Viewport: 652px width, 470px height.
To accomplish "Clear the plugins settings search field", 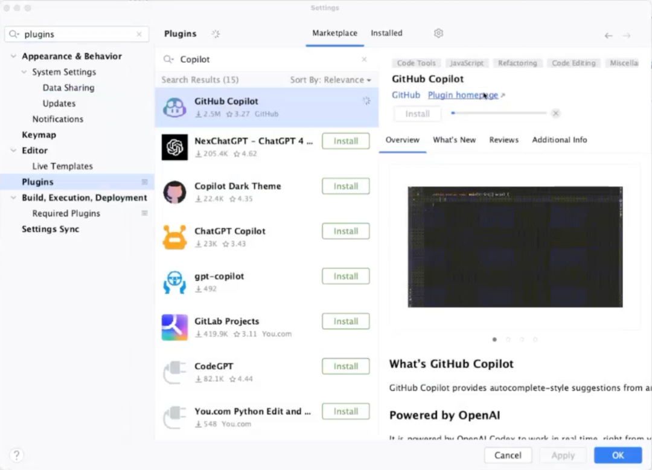I will (x=139, y=34).
